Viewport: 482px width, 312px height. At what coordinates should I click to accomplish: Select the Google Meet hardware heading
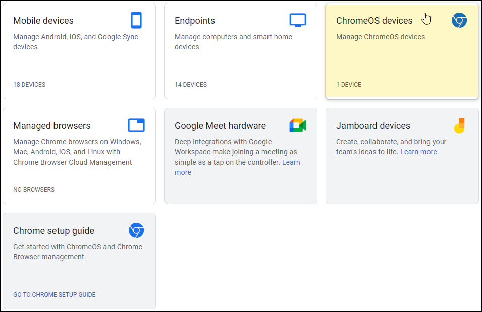tap(220, 125)
